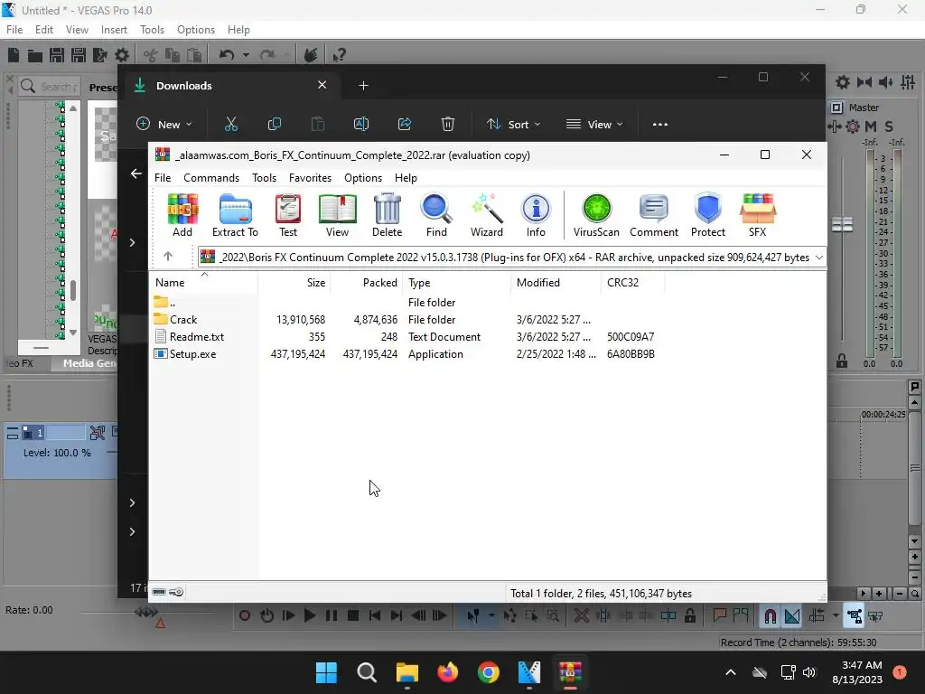Open VEGAS project Properties gear
This screenshot has width=925, height=694.
point(122,55)
